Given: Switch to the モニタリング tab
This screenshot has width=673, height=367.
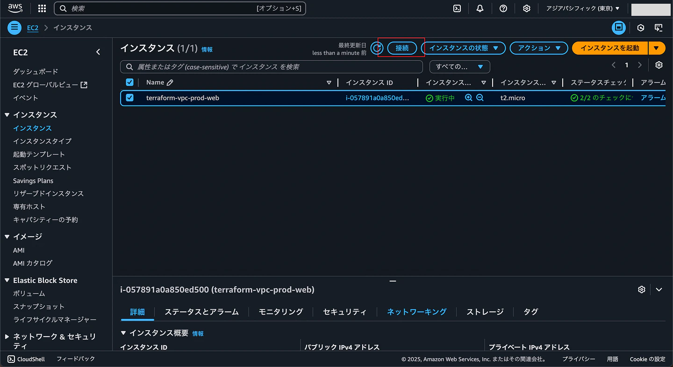Looking at the screenshot, I should 280,312.
